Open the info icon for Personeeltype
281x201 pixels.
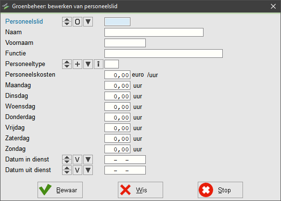tap(98, 64)
